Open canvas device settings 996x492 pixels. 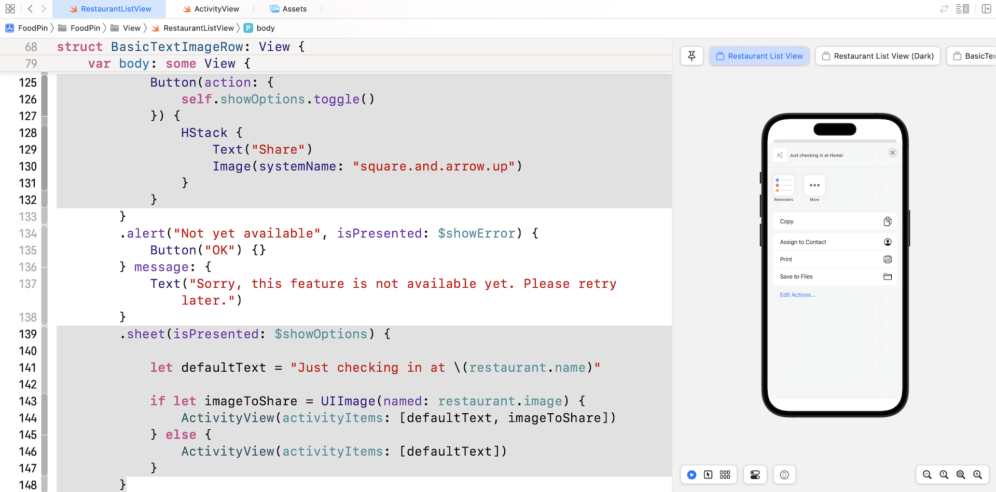(755, 475)
